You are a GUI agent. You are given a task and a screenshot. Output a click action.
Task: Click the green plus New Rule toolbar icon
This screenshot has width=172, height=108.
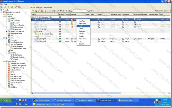click(x=33, y=11)
